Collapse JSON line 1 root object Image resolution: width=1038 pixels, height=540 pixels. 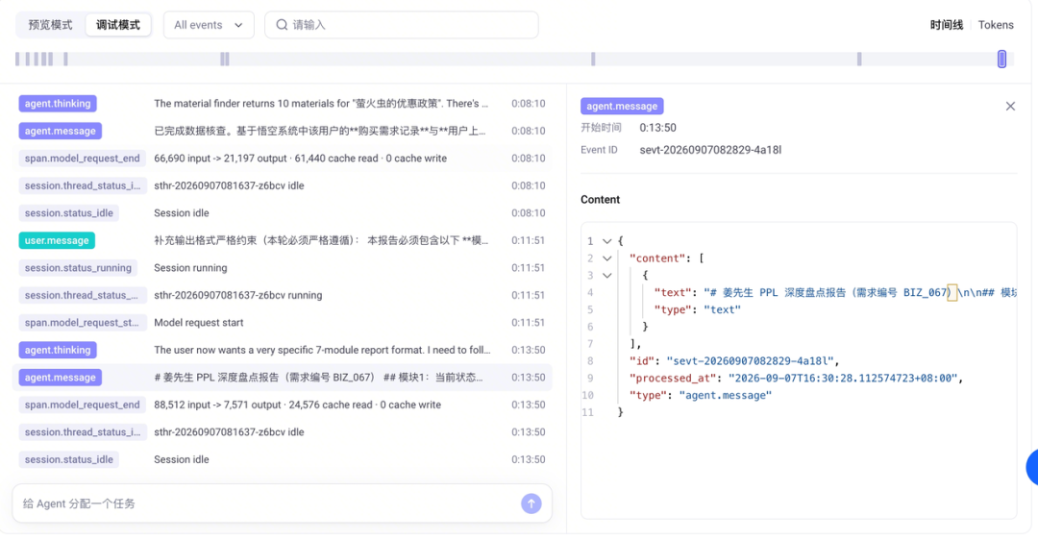coord(607,241)
